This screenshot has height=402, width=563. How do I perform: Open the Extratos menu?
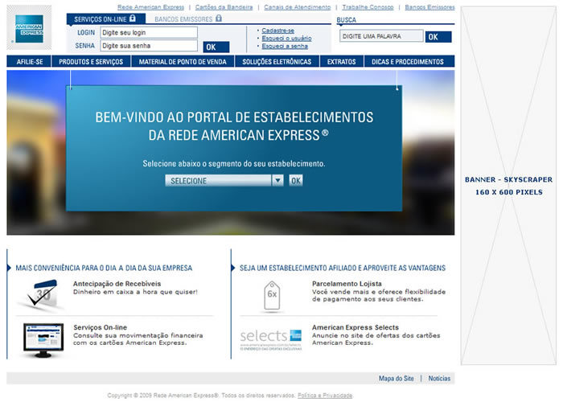click(x=342, y=62)
